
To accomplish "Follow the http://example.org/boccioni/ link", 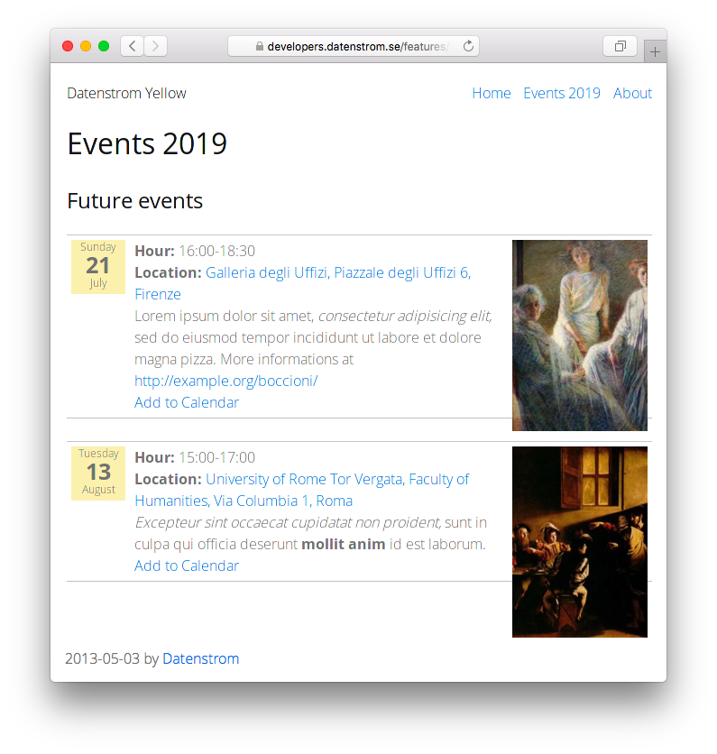I will tap(226, 381).
